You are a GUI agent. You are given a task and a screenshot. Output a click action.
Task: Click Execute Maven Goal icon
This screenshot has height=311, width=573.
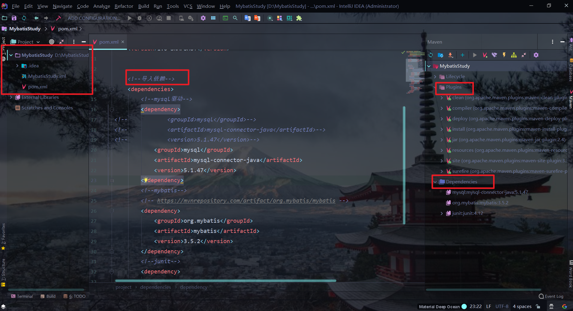click(485, 55)
